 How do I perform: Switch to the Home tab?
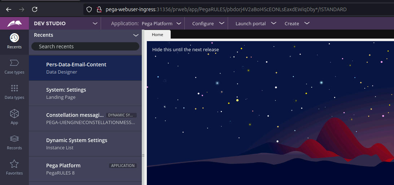[x=157, y=35]
